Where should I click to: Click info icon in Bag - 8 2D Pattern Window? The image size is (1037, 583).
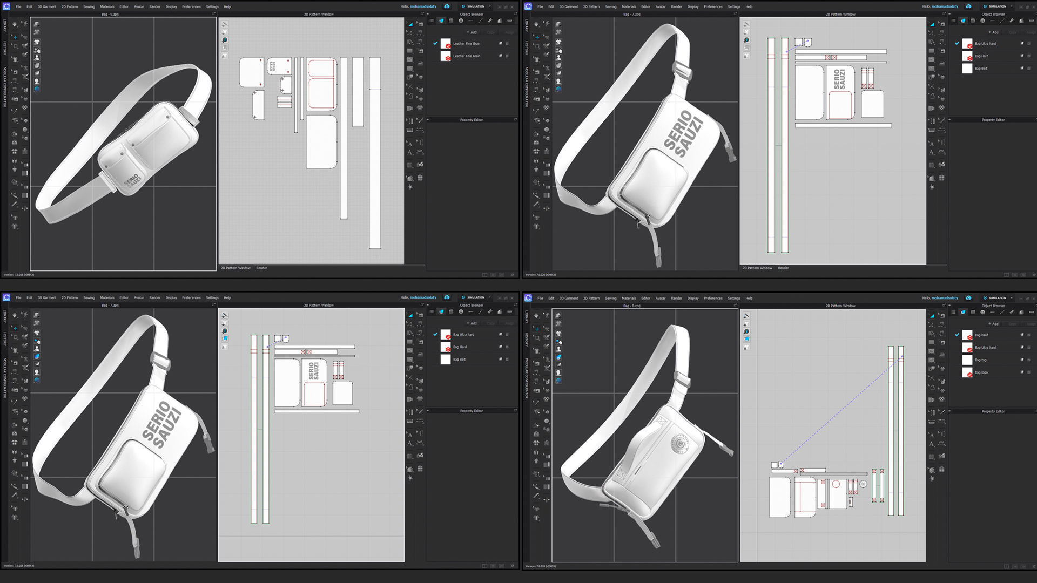pos(746,331)
